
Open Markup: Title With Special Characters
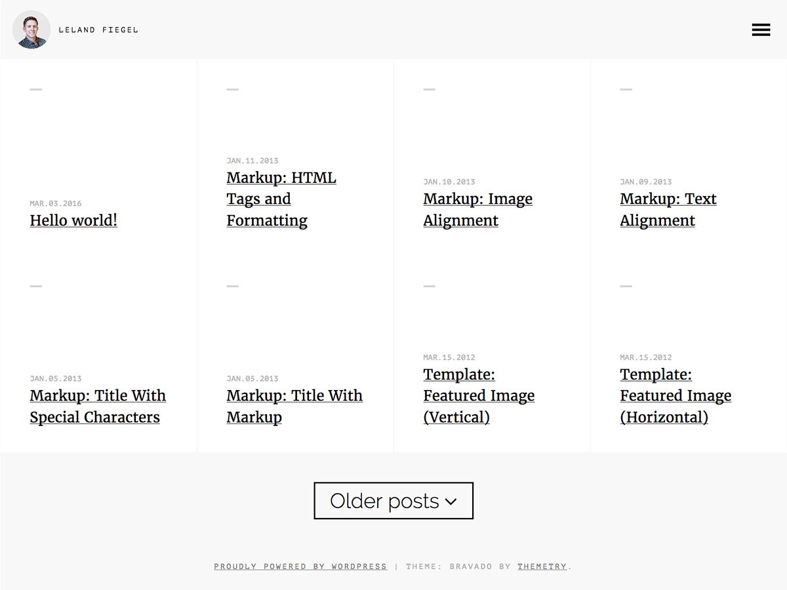coord(97,406)
